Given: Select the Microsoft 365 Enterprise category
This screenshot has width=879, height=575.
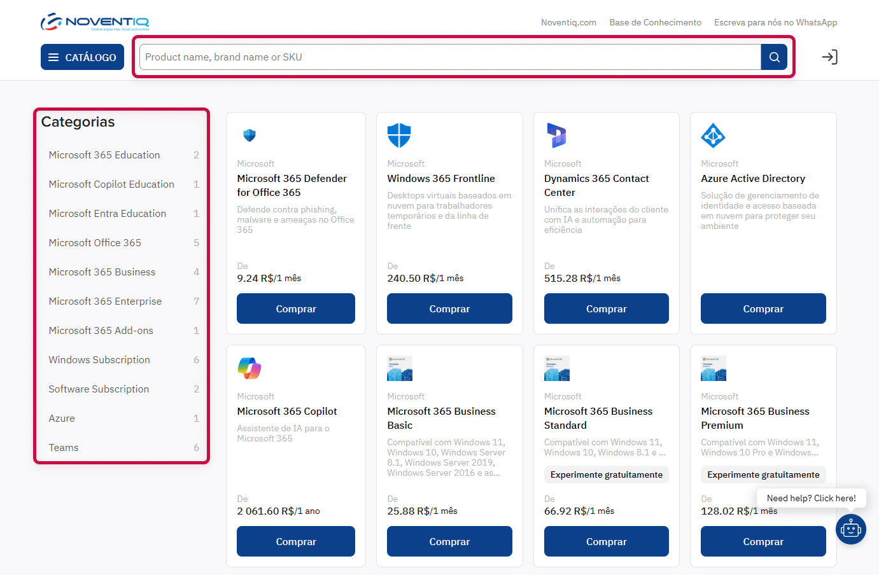Looking at the screenshot, I should (105, 301).
